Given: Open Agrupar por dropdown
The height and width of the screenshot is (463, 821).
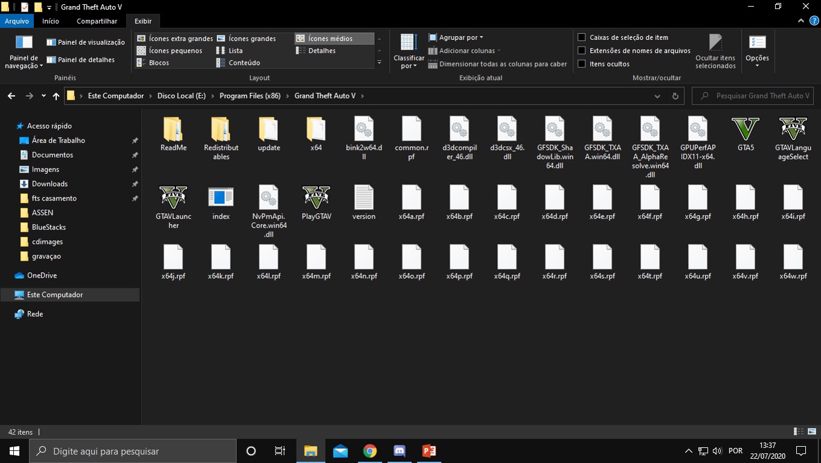Looking at the screenshot, I should click(x=456, y=37).
